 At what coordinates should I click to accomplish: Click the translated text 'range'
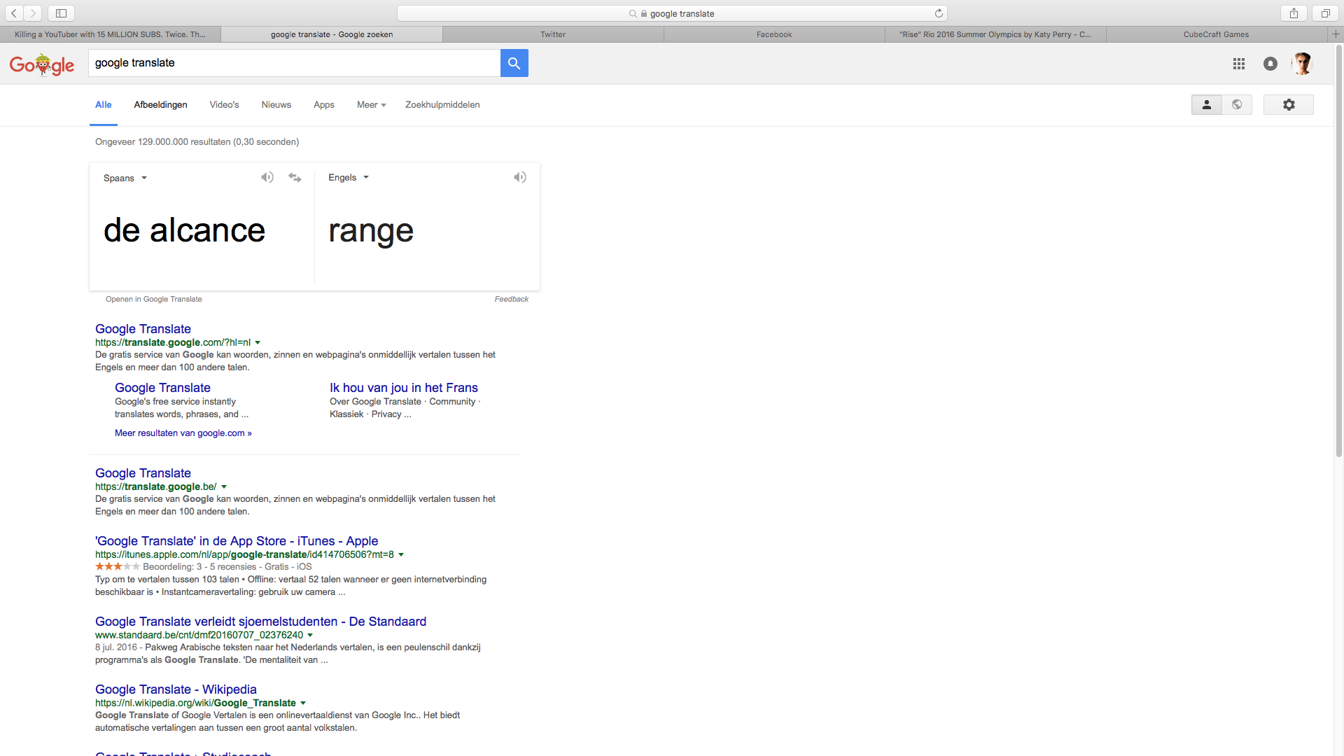coord(371,232)
